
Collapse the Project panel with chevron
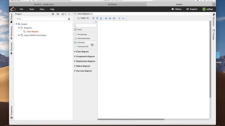tap(69, 14)
